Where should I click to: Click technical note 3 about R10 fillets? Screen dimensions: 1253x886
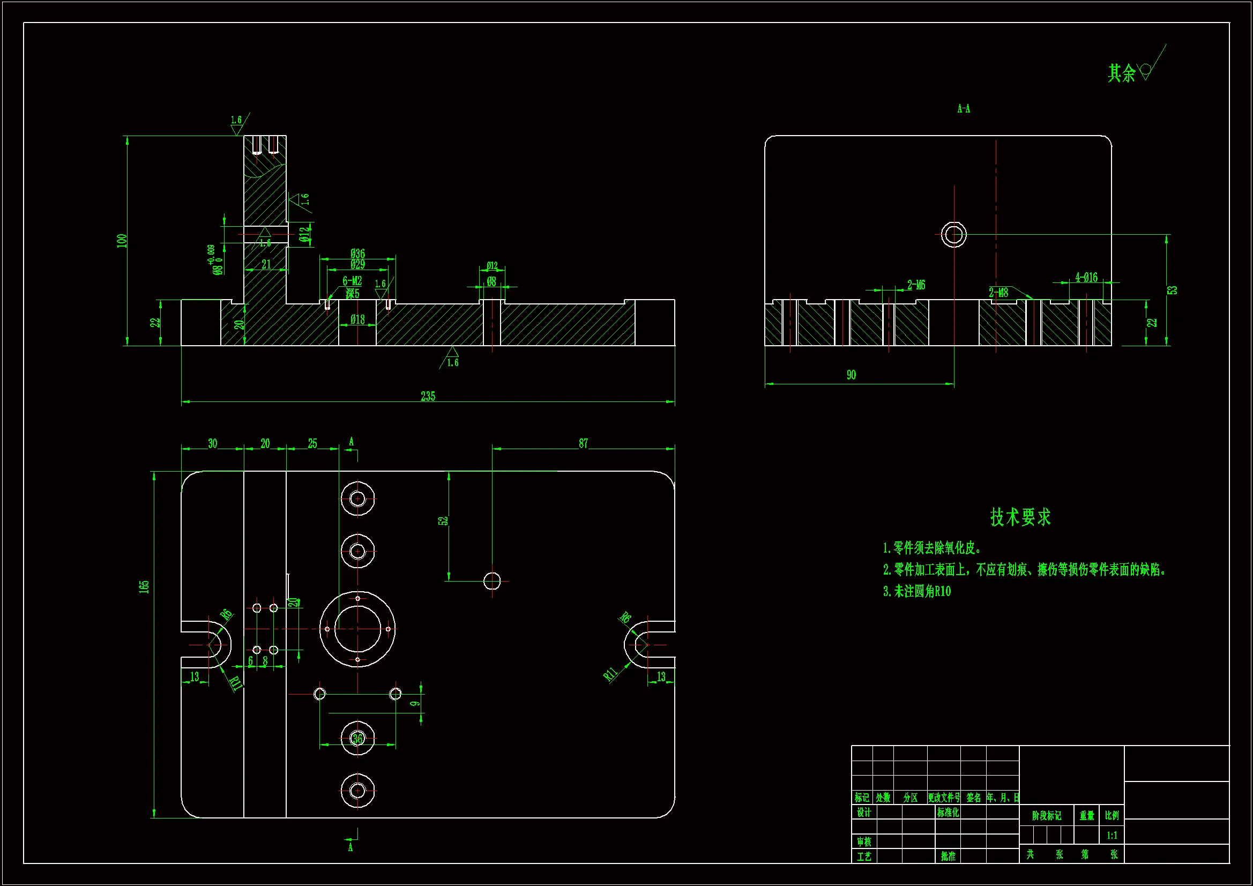(917, 591)
